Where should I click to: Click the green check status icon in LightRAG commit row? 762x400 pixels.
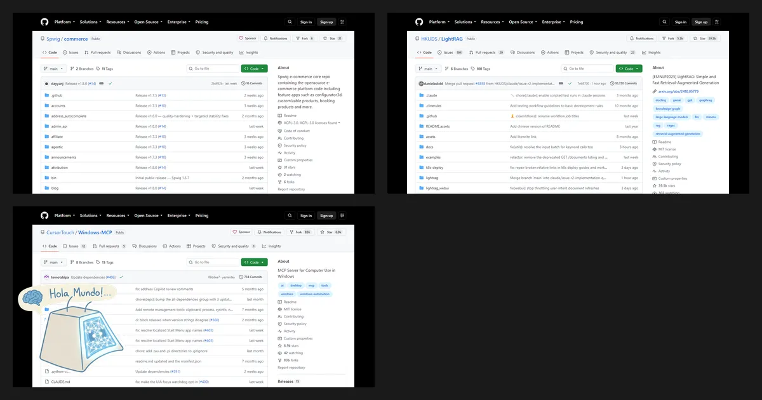[570, 83]
